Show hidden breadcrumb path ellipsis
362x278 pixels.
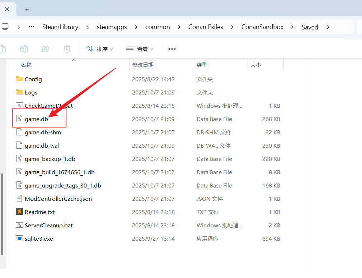coord(31,27)
